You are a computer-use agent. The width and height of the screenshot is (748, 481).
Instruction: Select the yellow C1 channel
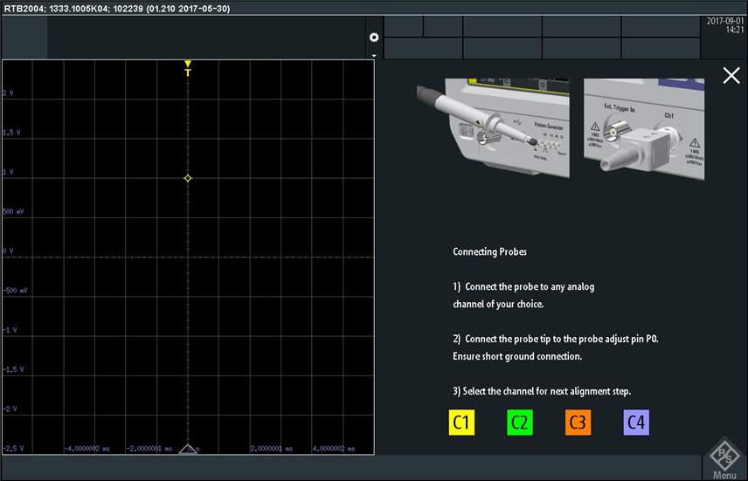coord(461,423)
